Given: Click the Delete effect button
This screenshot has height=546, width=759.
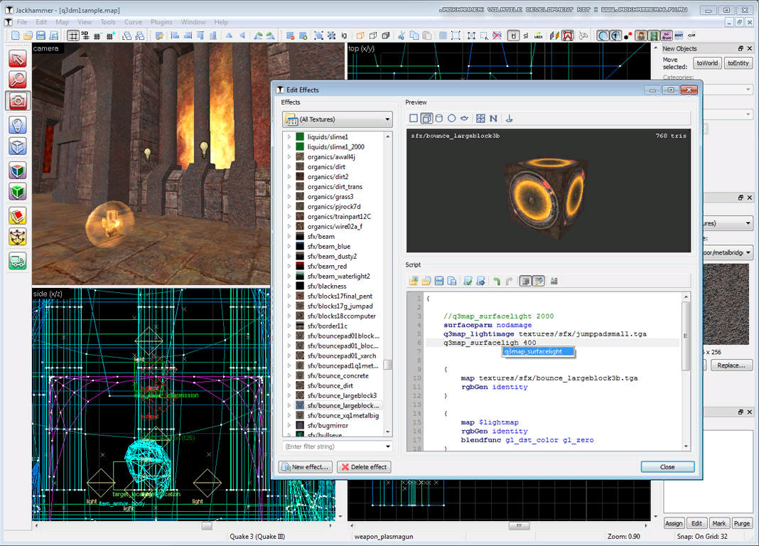Looking at the screenshot, I should click(x=365, y=467).
